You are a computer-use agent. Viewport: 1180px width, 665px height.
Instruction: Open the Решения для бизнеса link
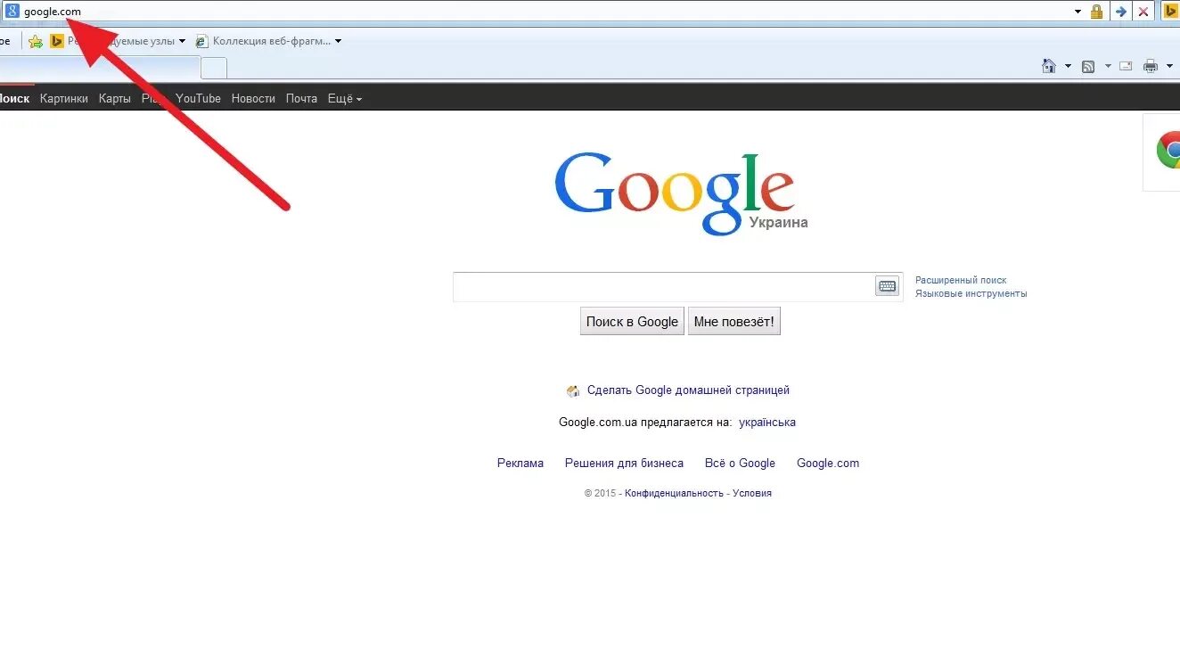coord(624,464)
